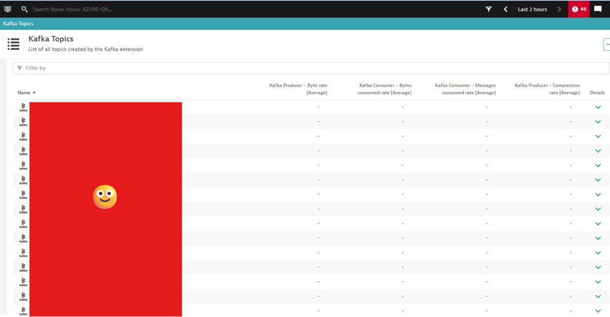Click the Kafka Topics list icon
Viewport: 610px width, 317px height.
[13, 44]
